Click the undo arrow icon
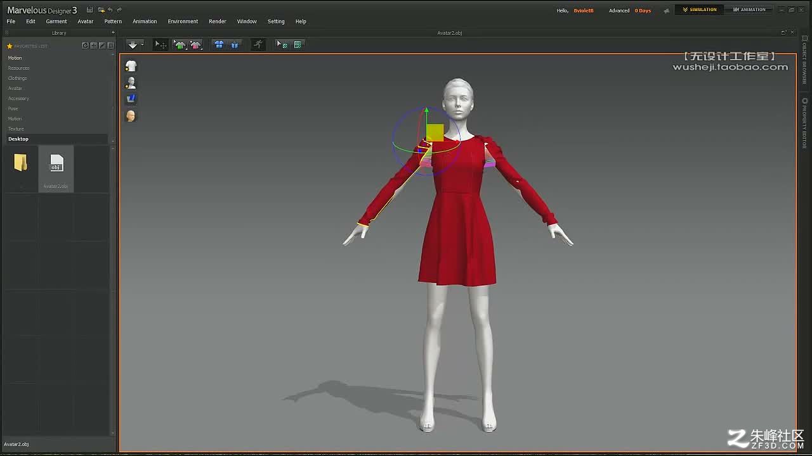 click(x=110, y=10)
